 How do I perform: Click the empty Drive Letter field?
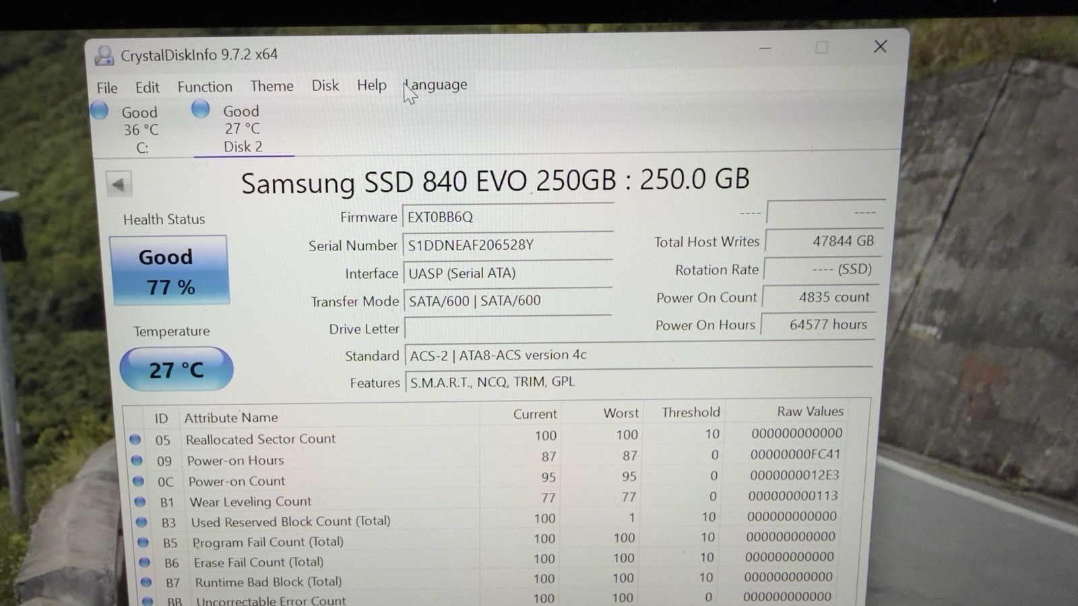(508, 329)
